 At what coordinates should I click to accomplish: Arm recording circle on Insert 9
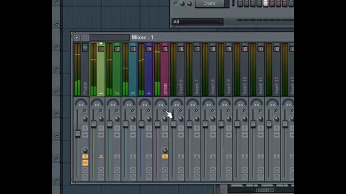(229, 170)
